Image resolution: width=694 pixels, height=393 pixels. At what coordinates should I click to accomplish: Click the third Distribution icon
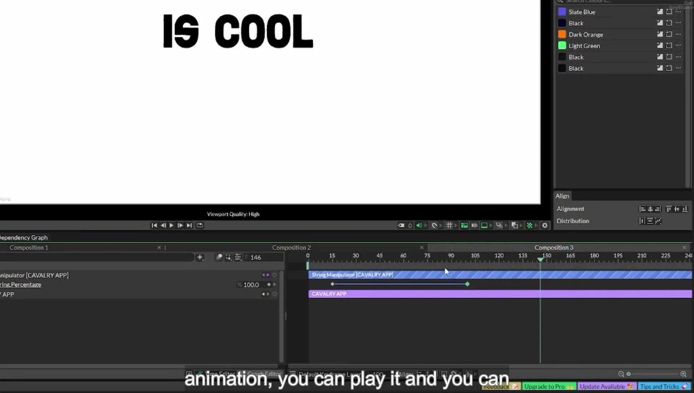tap(658, 221)
